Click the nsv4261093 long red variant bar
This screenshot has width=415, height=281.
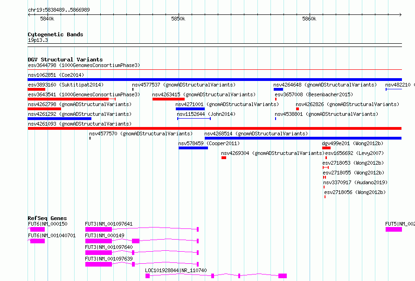[214, 128]
